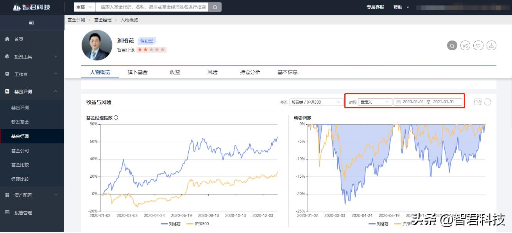Open the 股票类 / 沪深300 benchmark dropdown
This screenshot has height=233, width=512.
pos(317,102)
